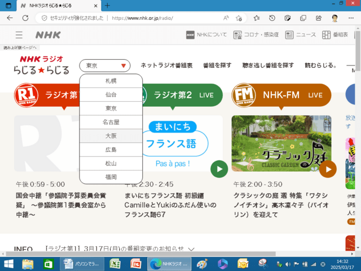Choose 札幌 in the region list
The image size is (361, 271).
pyautogui.click(x=111, y=81)
